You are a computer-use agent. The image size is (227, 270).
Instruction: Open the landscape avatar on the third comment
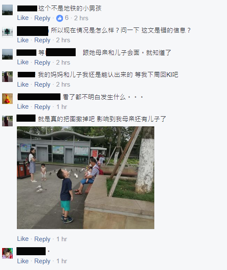pos(8,55)
